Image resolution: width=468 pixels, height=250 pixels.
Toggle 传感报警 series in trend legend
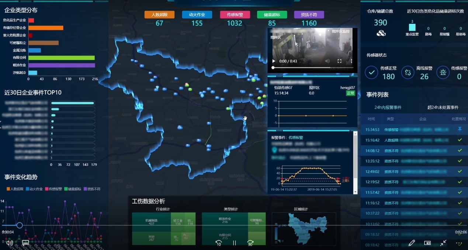click(53, 189)
